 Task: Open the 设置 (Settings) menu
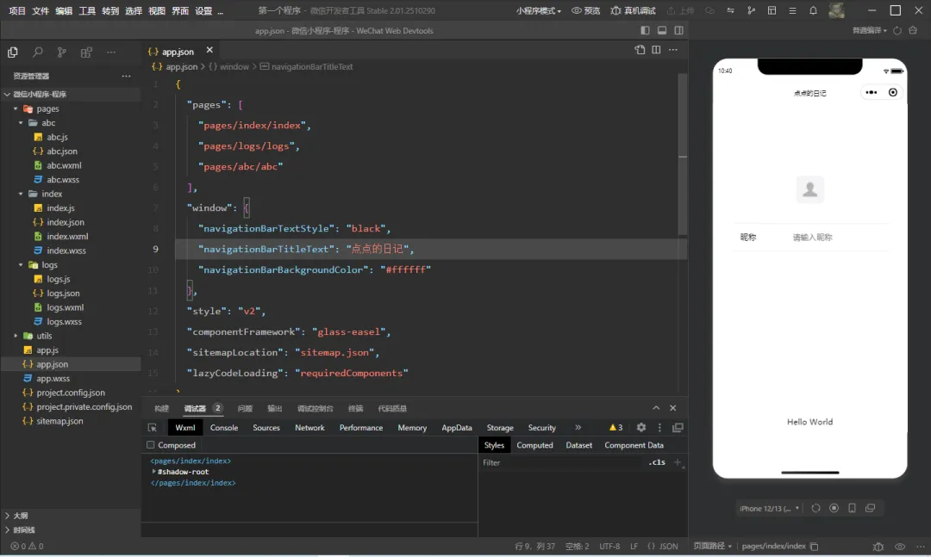(x=203, y=10)
